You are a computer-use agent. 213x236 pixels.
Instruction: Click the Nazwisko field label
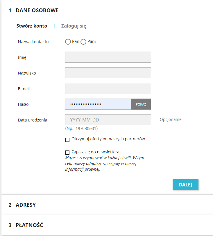27,73
